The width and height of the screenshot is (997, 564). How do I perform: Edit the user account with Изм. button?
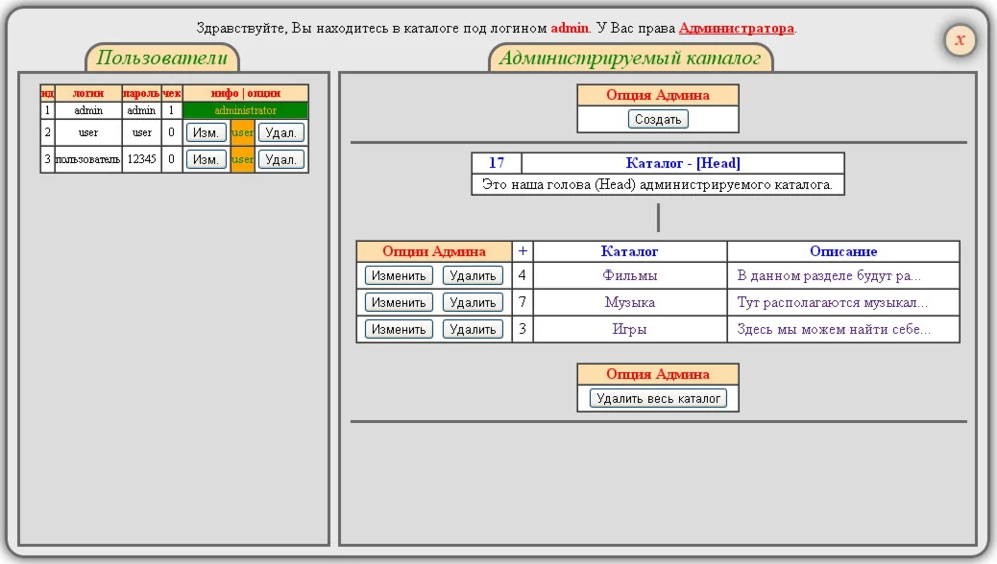(x=206, y=132)
